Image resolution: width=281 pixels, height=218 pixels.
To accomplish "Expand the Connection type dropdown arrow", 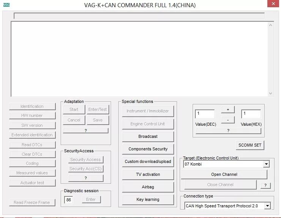I will tap(267, 206).
